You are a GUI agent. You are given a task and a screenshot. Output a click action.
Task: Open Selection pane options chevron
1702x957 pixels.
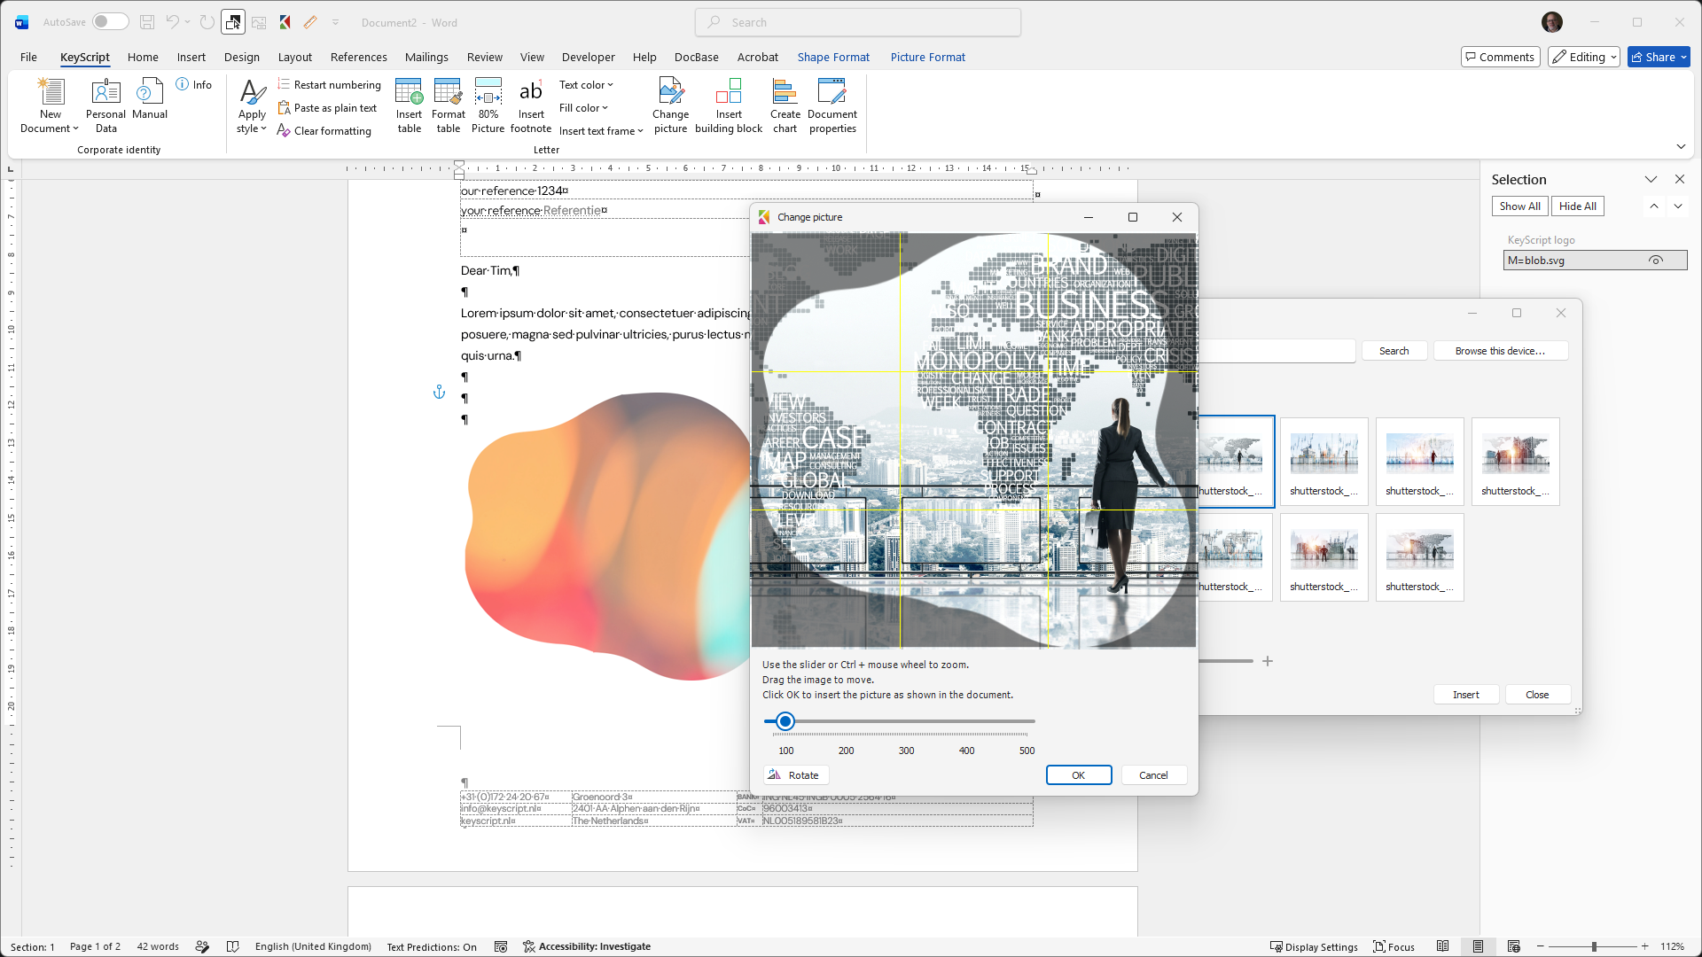coord(1651,179)
